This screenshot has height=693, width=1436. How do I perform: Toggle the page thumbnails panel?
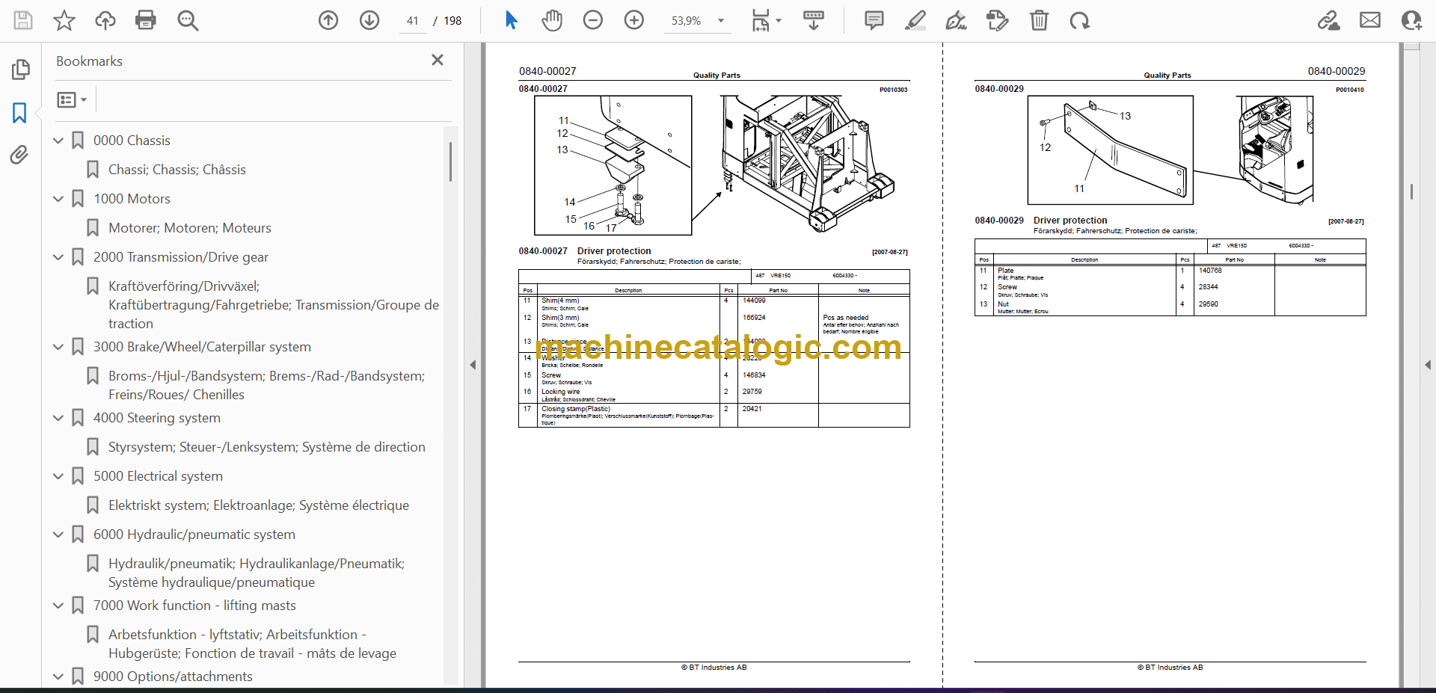tap(20, 70)
